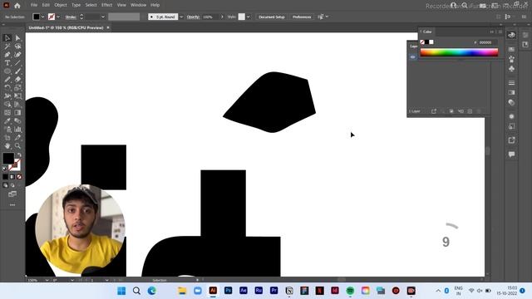Viewport: 532px width, 299px height.
Task: Select the Curvature tool
Action: pyautogui.click(x=17, y=55)
